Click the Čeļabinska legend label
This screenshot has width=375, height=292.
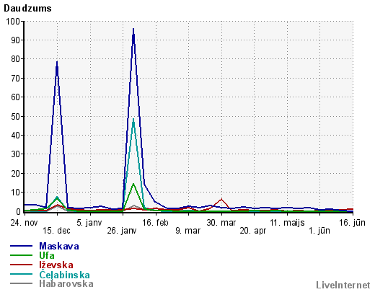click(64, 275)
